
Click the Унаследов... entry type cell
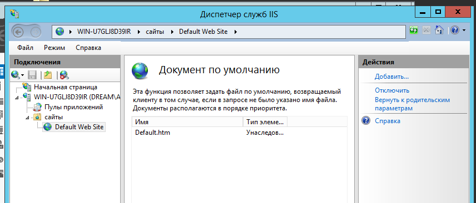(265, 133)
